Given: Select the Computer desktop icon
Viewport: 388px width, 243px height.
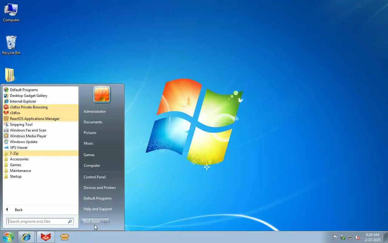Looking at the screenshot, I should pyautogui.click(x=11, y=12).
